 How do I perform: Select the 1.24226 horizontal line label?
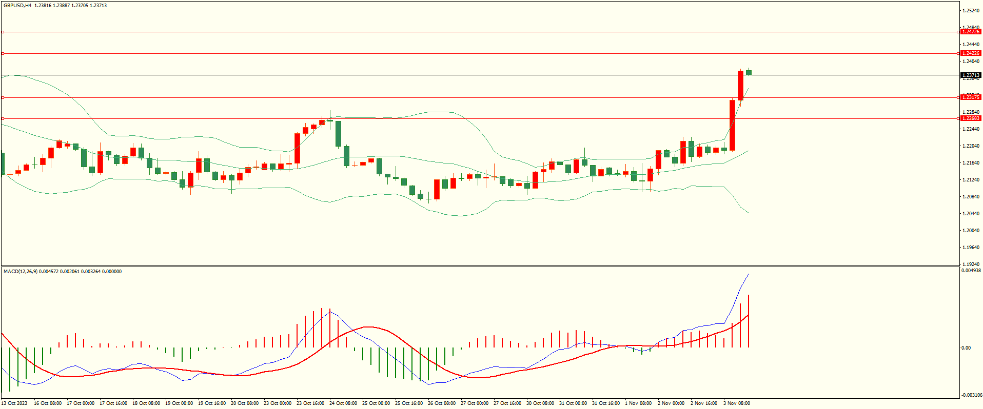[x=970, y=53]
